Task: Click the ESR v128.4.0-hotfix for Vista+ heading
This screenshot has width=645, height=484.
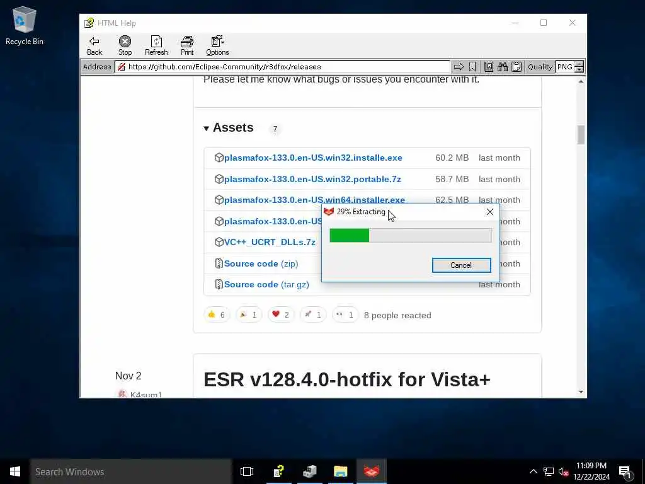Action: click(347, 379)
